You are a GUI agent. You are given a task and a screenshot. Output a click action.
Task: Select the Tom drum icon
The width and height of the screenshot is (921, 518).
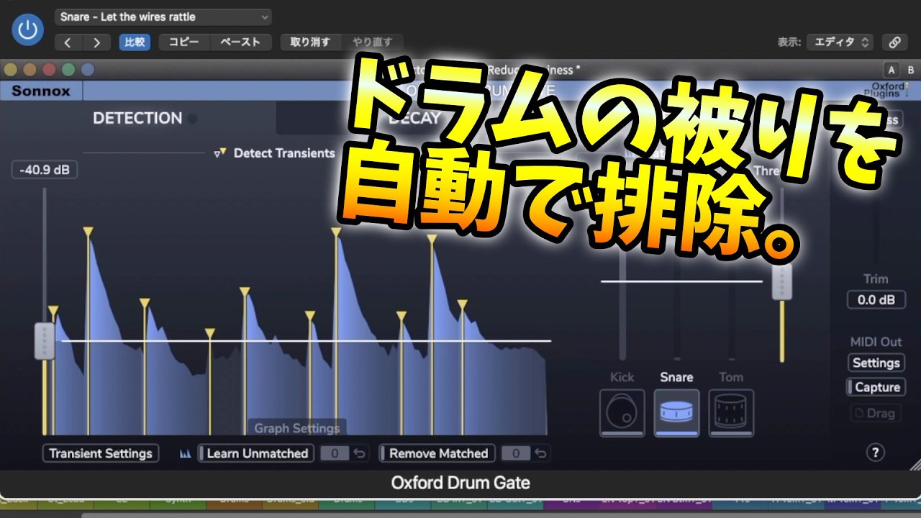(x=731, y=413)
